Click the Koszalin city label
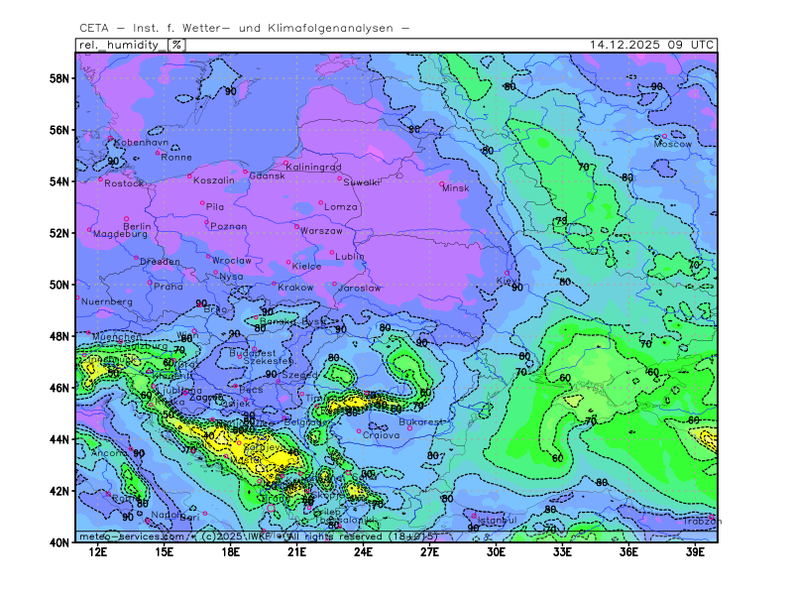This screenshot has width=793, height=595. [x=214, y=180]
